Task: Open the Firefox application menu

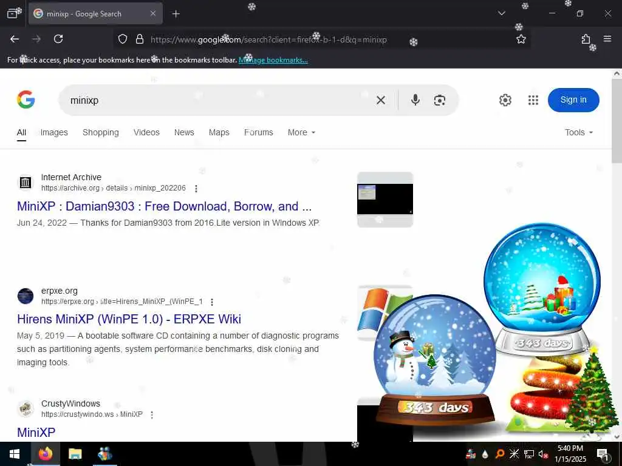Action: tap(607, 39)
